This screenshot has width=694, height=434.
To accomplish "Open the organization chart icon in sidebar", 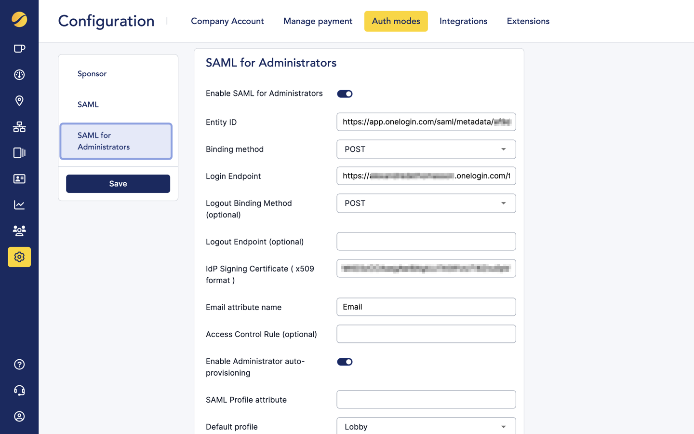I will point(19,127).
